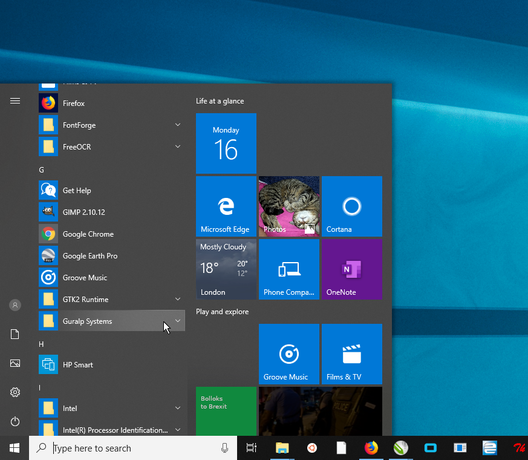Expand Intel(R) Processor Identification folder chevron
The height and width of the screenshot is (460, 528).
point(177,430)
